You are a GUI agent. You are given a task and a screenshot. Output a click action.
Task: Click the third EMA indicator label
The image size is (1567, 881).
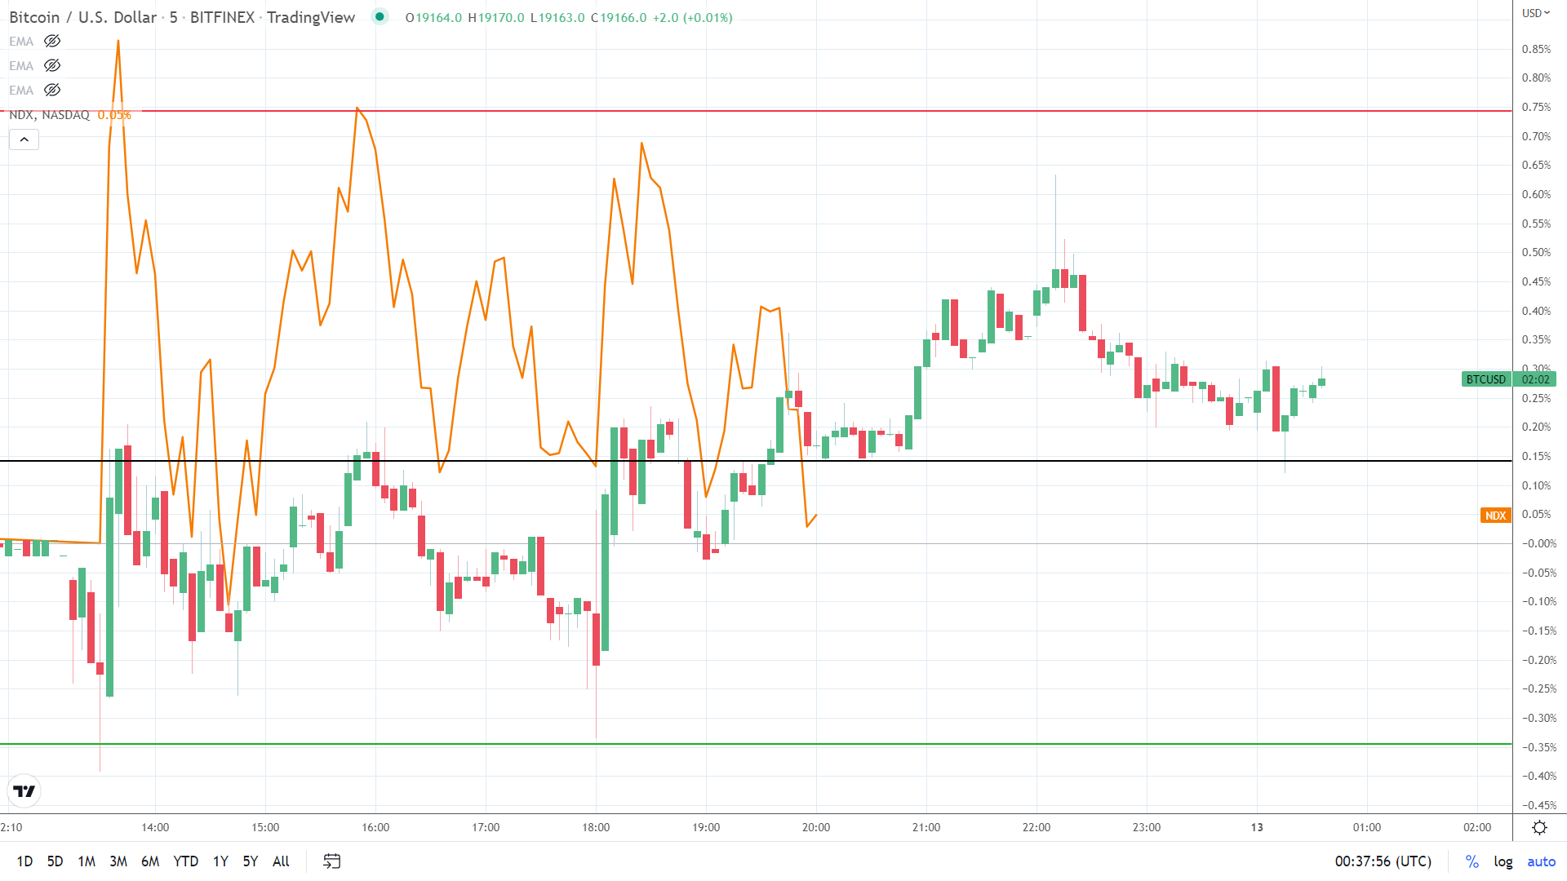pos(21,91)
